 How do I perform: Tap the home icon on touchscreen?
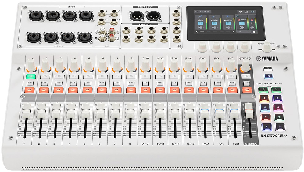click(253, 12)
